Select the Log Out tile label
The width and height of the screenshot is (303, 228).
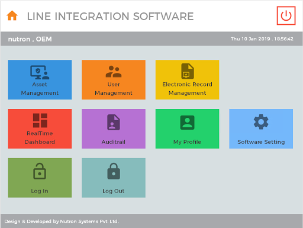[x=114, y=191]
